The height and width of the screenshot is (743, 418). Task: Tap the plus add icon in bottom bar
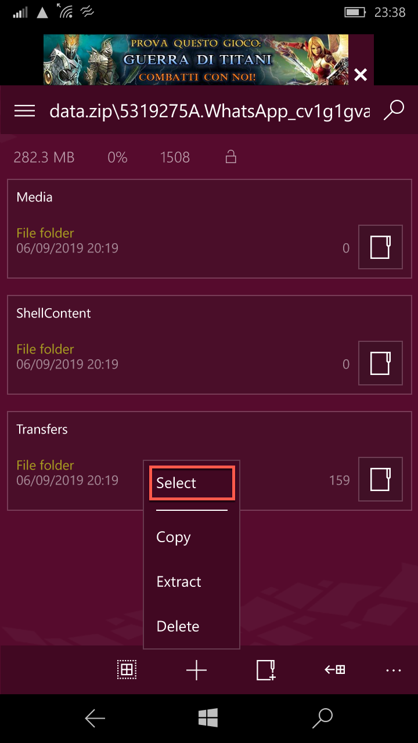(196, 670)
